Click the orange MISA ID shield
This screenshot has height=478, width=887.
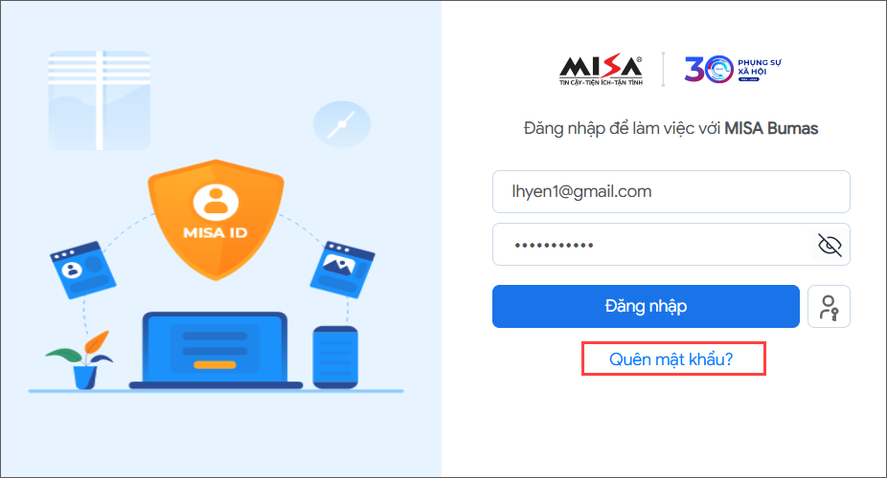pyautogui.click(x=216, y=220)
